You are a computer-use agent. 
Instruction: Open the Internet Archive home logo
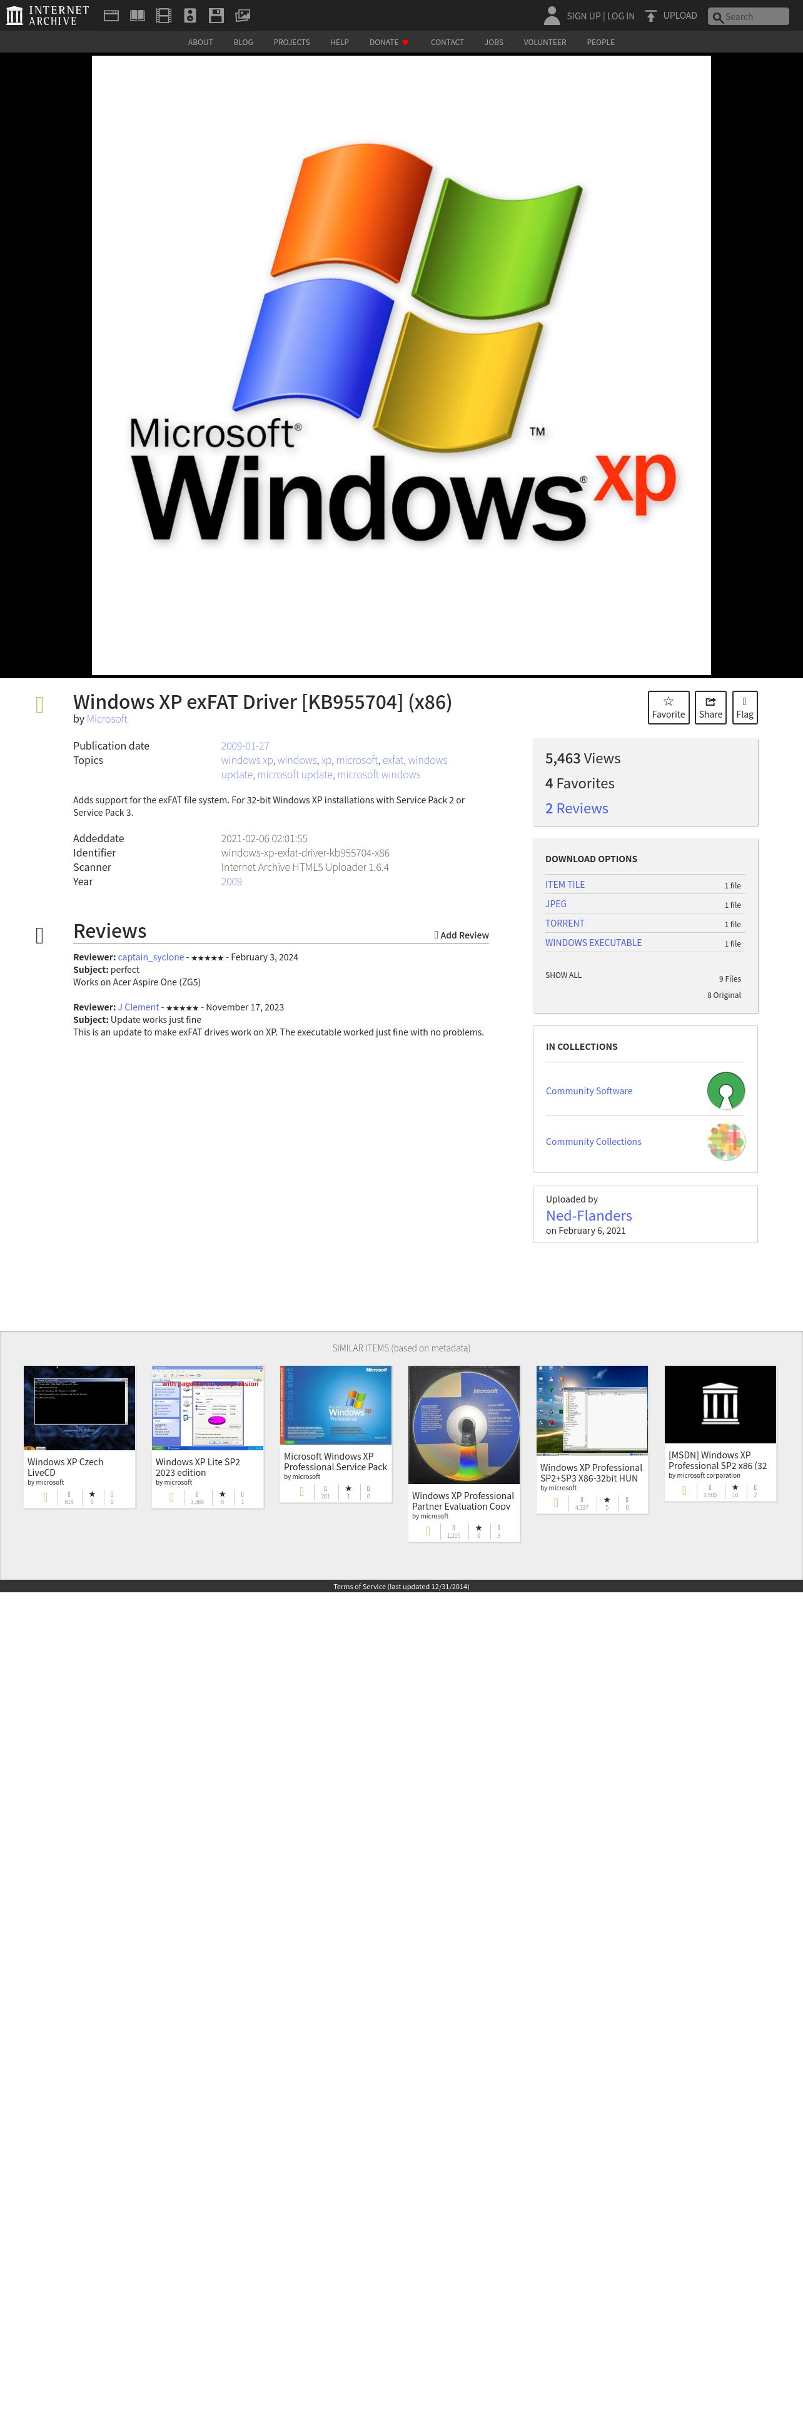[x=48, y=15]
